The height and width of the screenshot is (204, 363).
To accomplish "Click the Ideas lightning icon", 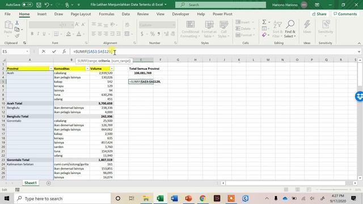I will [x=307, y=27].
